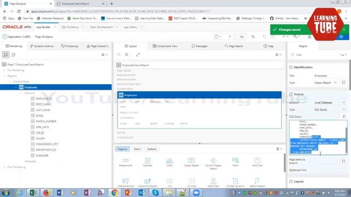351x197 pixels.
Task: Expand the Post-Rendering tree node
Action: click(4, 167)
